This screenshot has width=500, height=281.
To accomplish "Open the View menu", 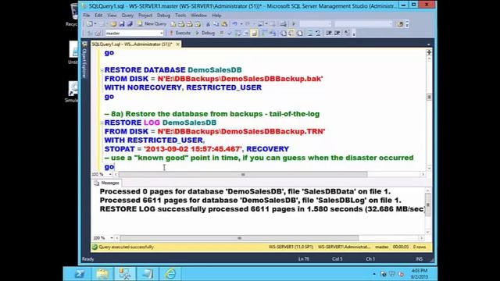I will [112, 15].
